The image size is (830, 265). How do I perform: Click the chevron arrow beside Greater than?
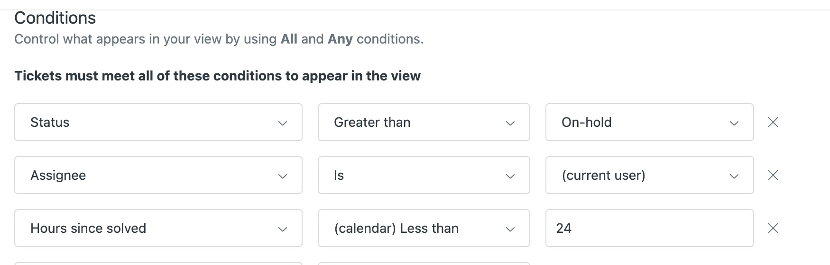[x=510, y=123]
